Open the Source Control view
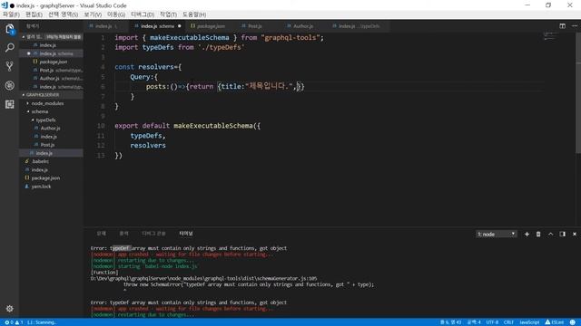Image resolution: width=581 pixels, height=326 pixels. coord(10,66)
